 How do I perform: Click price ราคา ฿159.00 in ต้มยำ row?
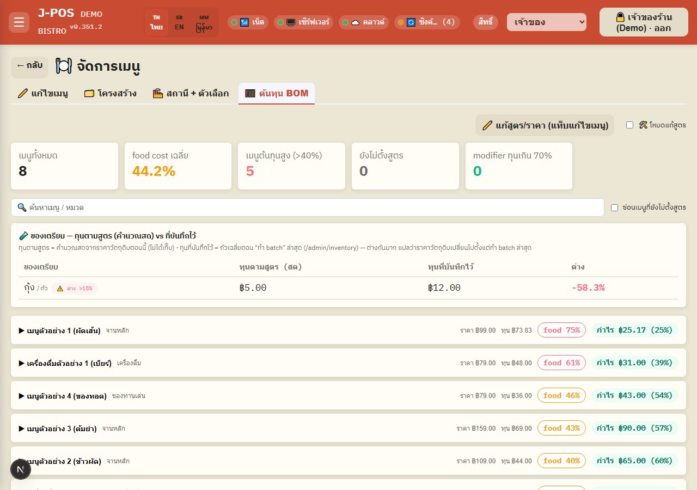[x=476, y=428]
